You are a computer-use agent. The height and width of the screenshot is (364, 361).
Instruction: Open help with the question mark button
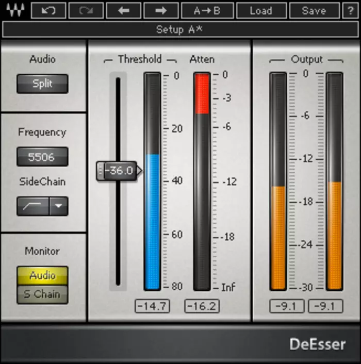coord(350,10)
